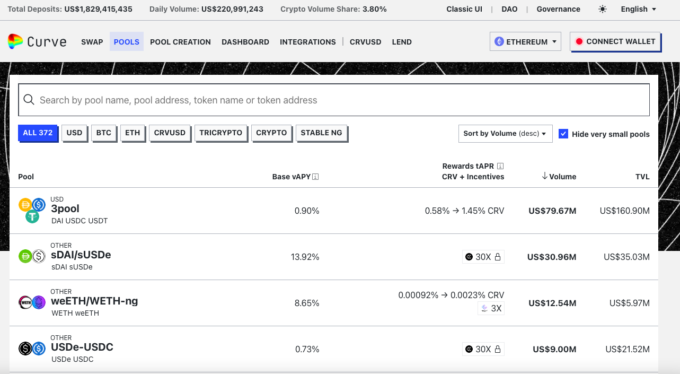Uncheck Hide very small pools
The width and height of the screenshot is (680, 374).
pyautogui.click(x=563, y=134)
